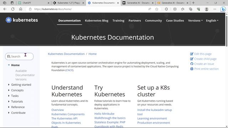Click the Kubernetes Documentation breadcrumb link

[66, 54]
